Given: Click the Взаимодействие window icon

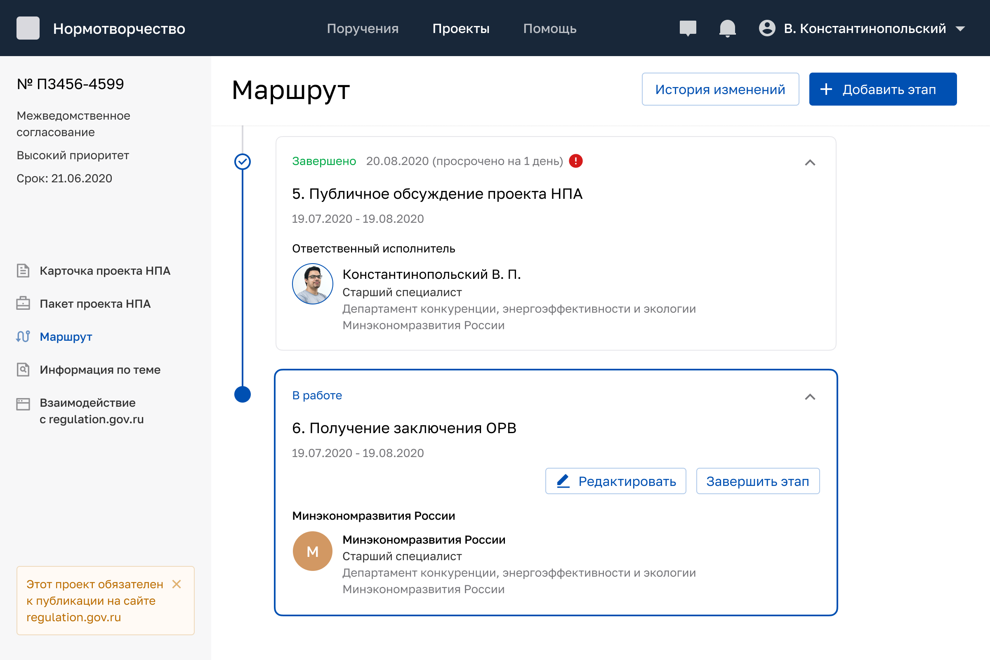Looking at the screenshot, I should (x=23, y=404).
